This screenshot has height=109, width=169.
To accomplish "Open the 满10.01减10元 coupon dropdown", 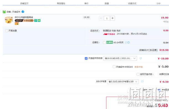I will pyautogui.click(x=120, y=58).
